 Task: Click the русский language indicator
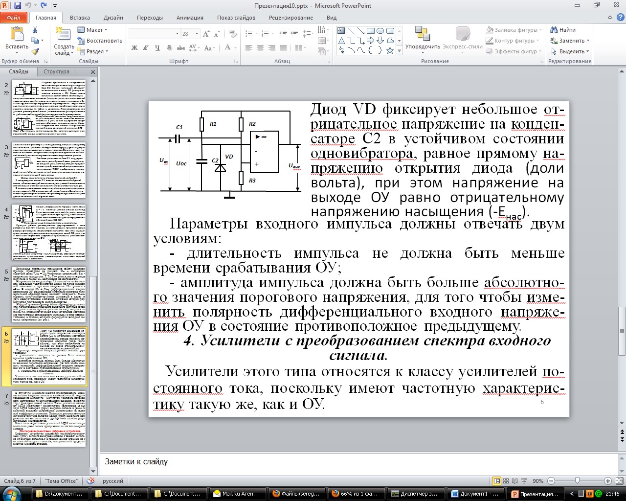[113, 481]
